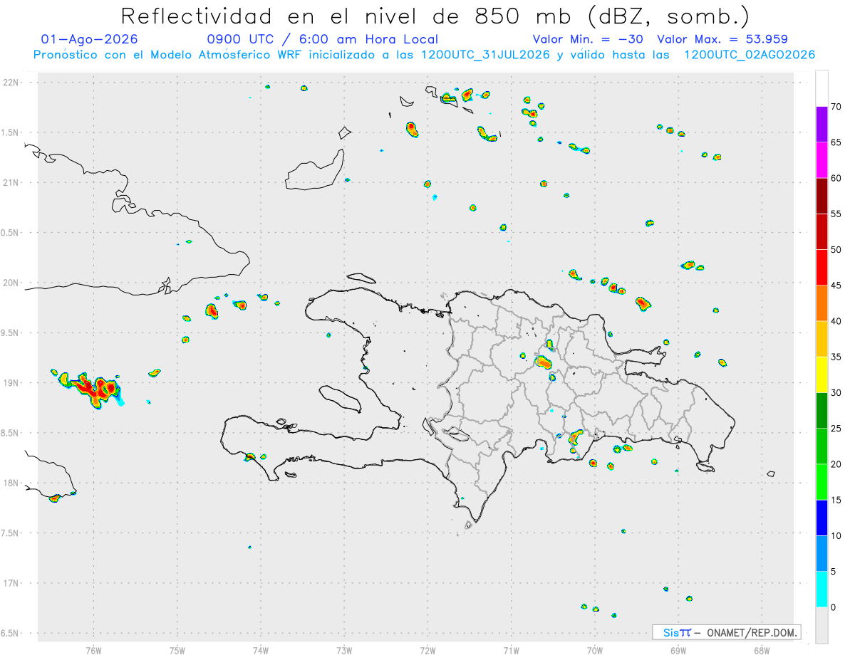Click the longitude label '71W'
This screenshot has width=855, height=660.
[x=511, y=651]
